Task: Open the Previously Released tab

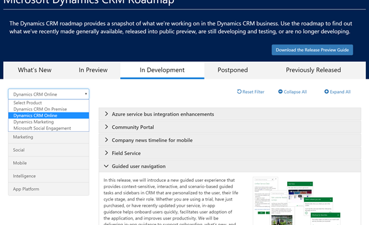Action: (313, 70)
